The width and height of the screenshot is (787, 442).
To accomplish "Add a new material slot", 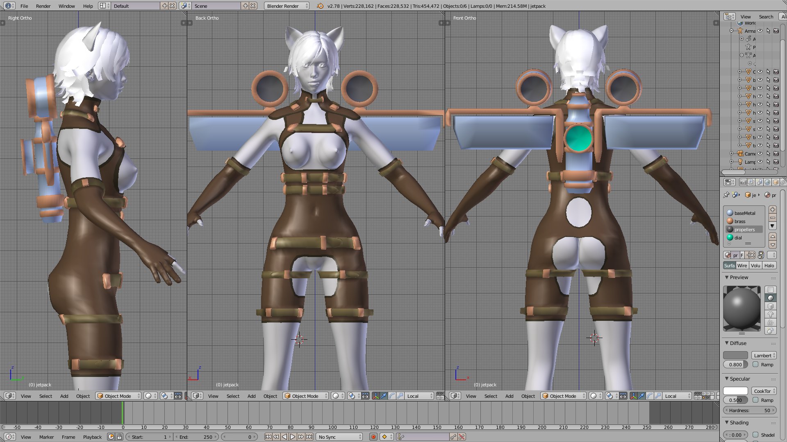I will (x=773, y=210).
